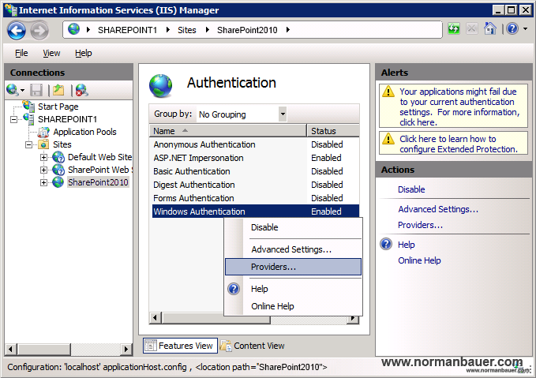Click the globe icon in address bar
Image resolution: width=536 pixels, height=378 pixels.
pyautogui.click(x=73, y=29)
